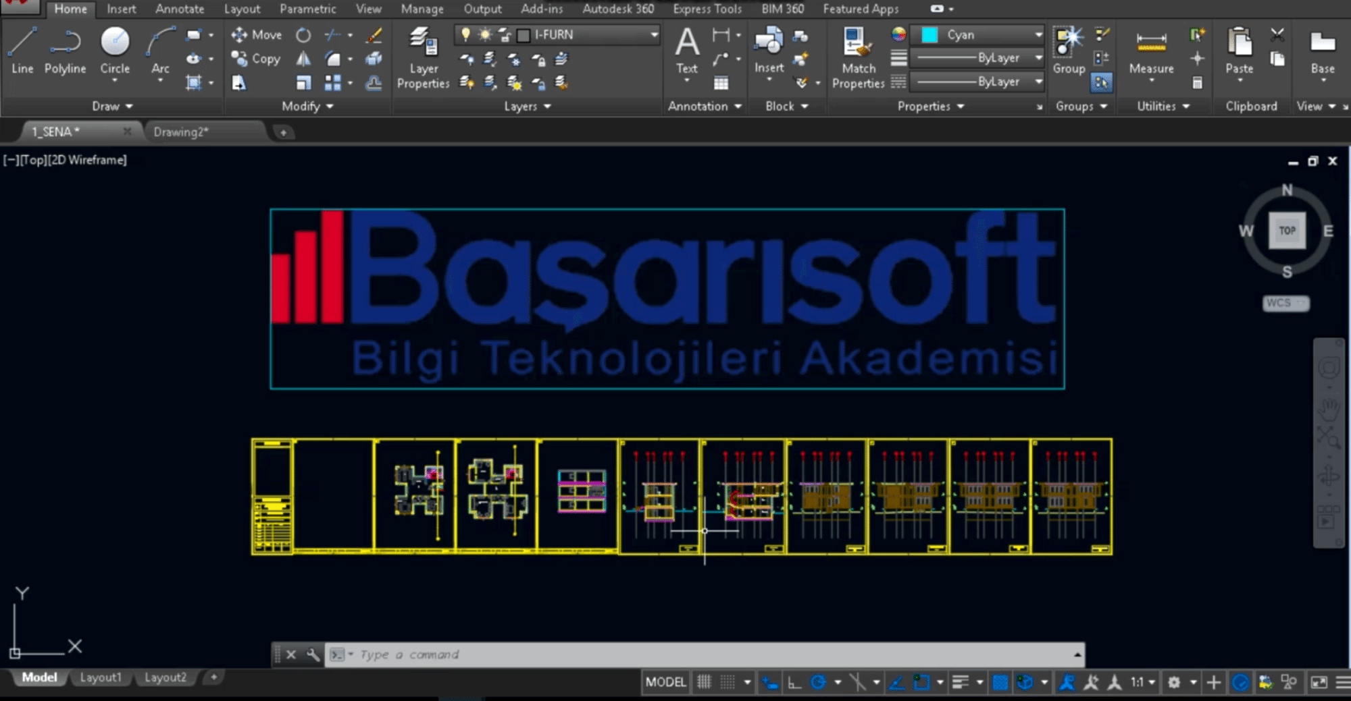Open the ByLayer linetype dropdown
This screenshot has height=701, width=1351.
1038,82
